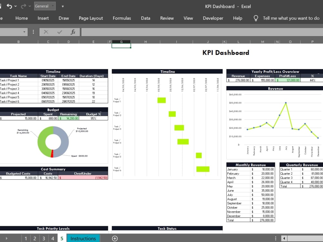Click the sheet tab bar options dots

(276, 238)
